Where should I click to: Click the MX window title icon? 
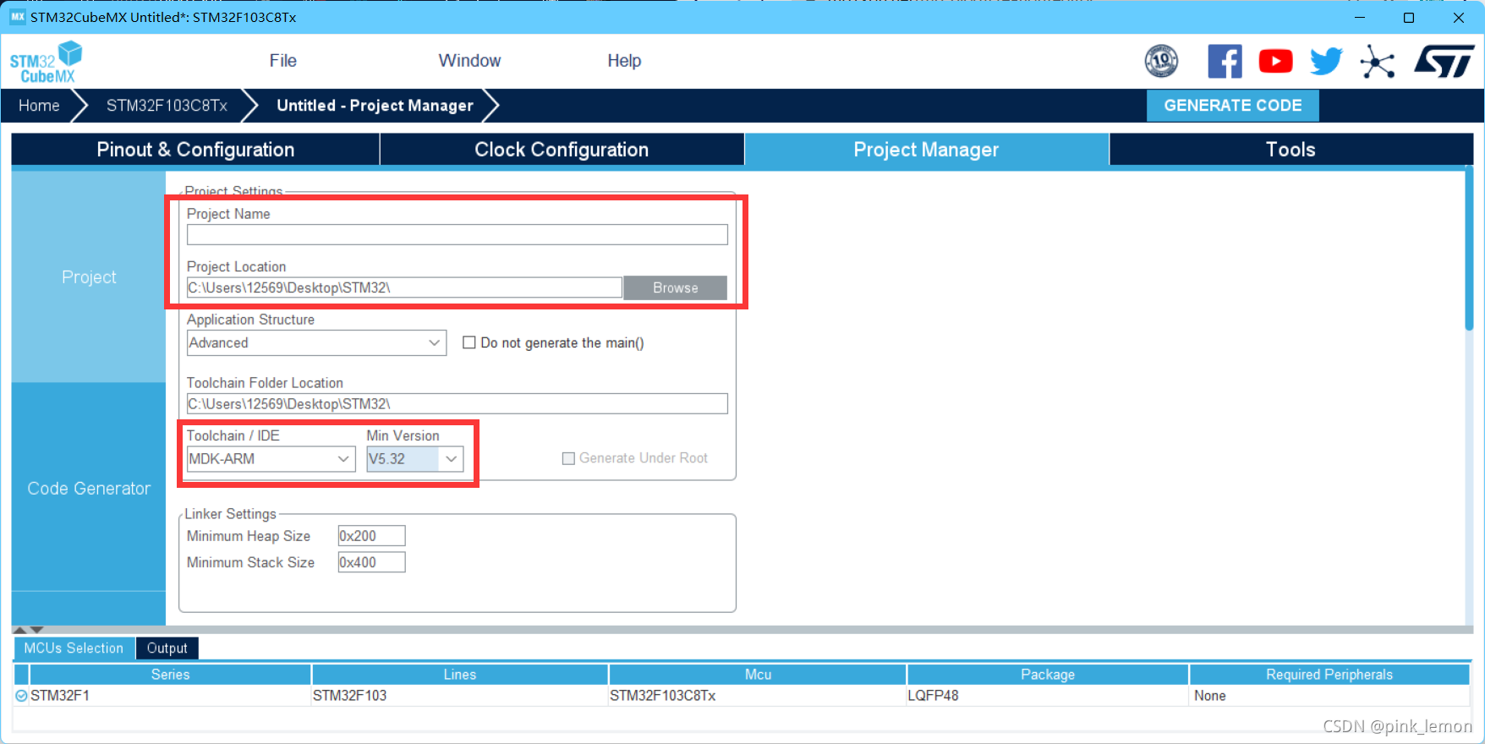pyautogui.click(x=17, y=17)
